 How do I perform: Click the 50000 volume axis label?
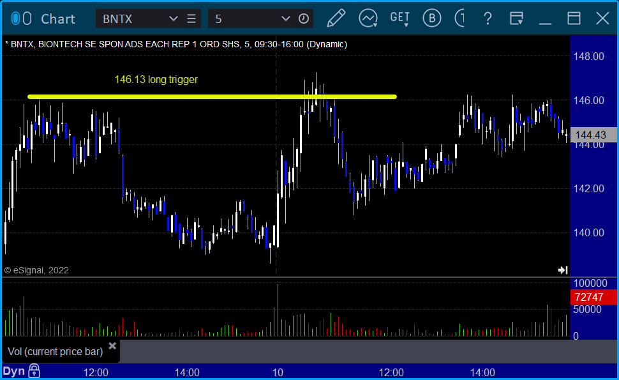588,309
